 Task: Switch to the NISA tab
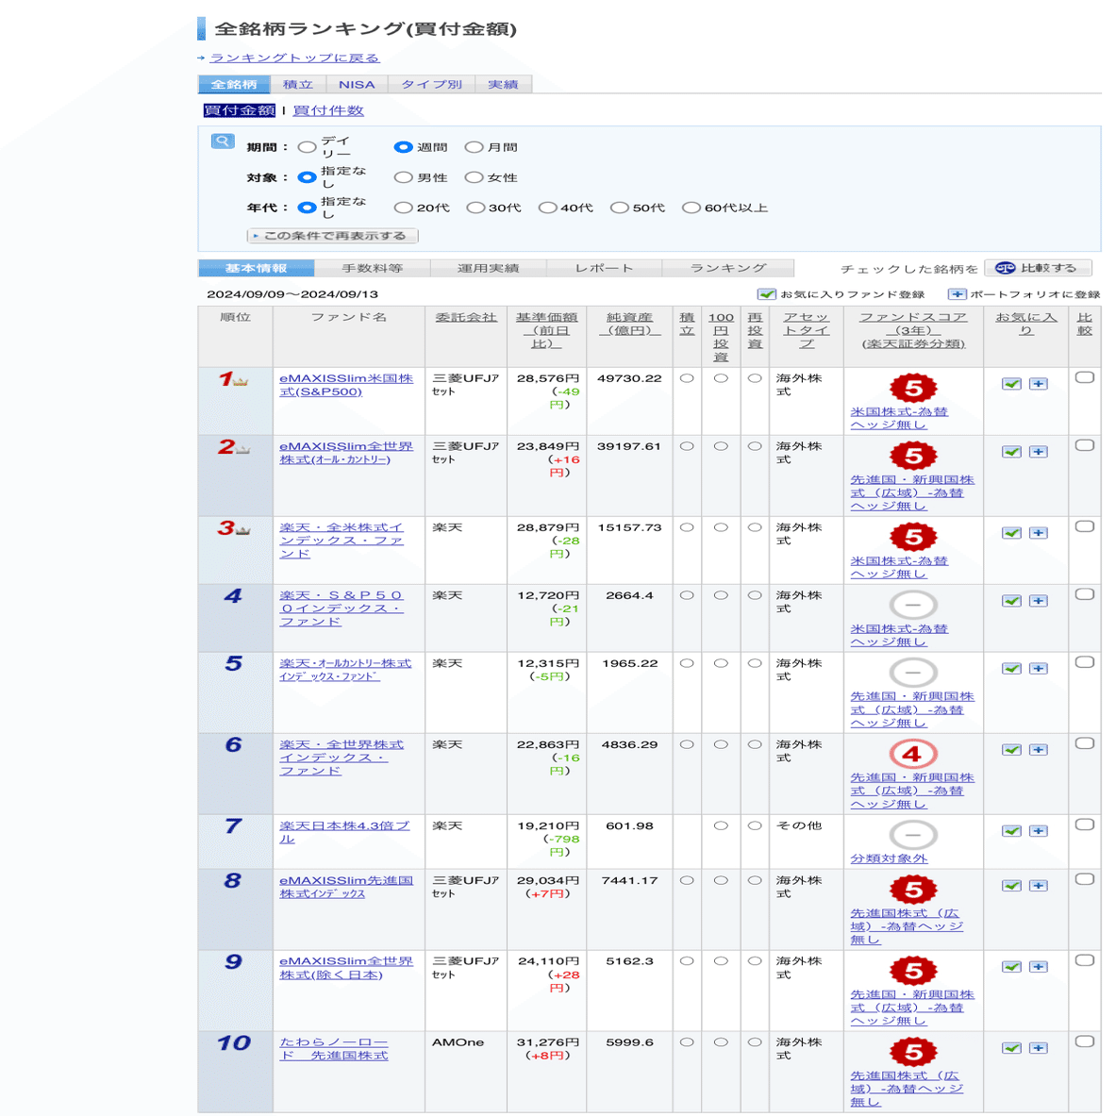356,84
